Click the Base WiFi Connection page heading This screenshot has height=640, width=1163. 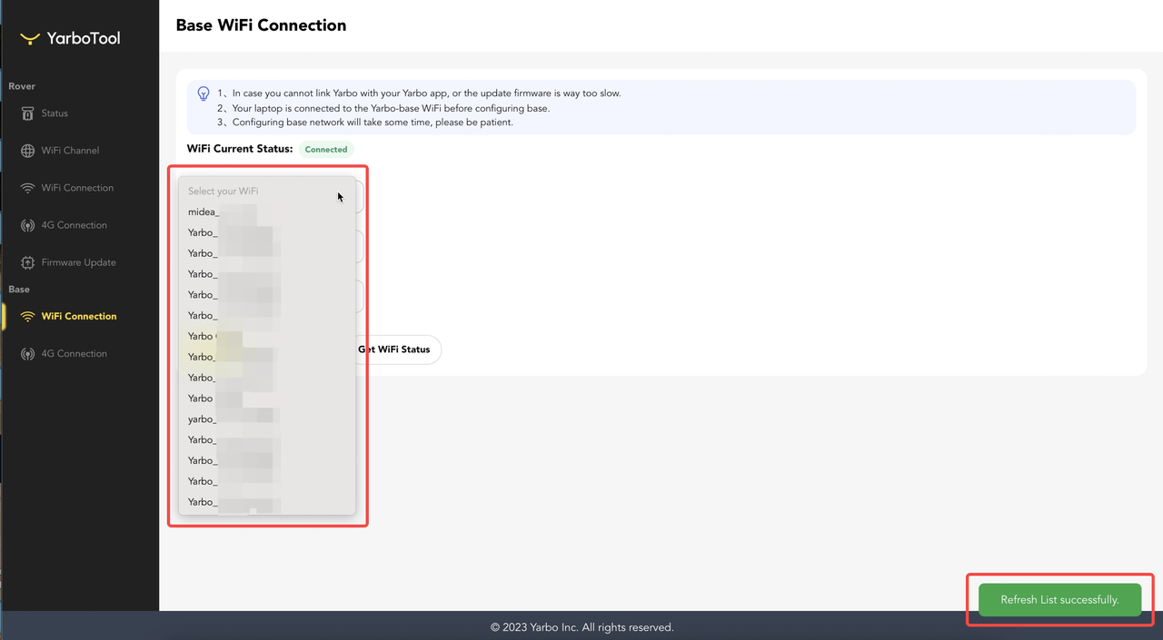pos(261,25)
